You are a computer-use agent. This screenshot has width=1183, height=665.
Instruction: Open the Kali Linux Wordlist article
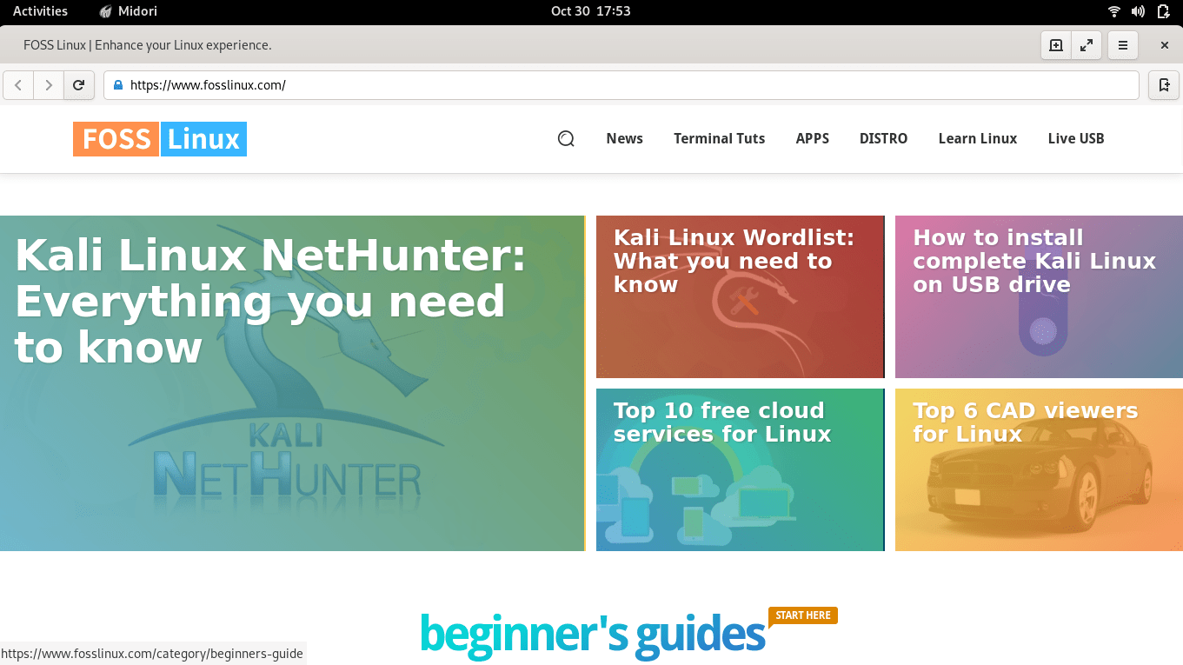click(x=734, y=261)
